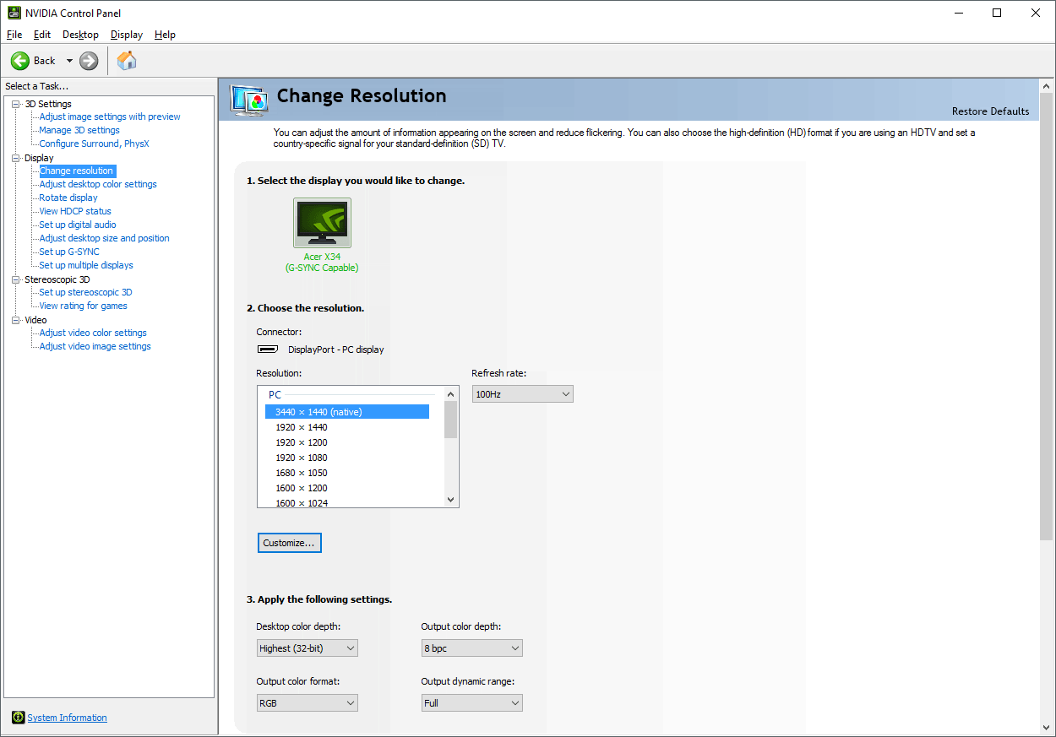The height and width of the screenshot is (737, 1056).
Task: Open System Information link
Action: 67,718
